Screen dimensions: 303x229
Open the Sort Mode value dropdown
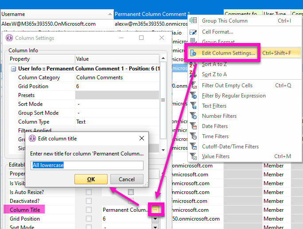click(155, 226)
